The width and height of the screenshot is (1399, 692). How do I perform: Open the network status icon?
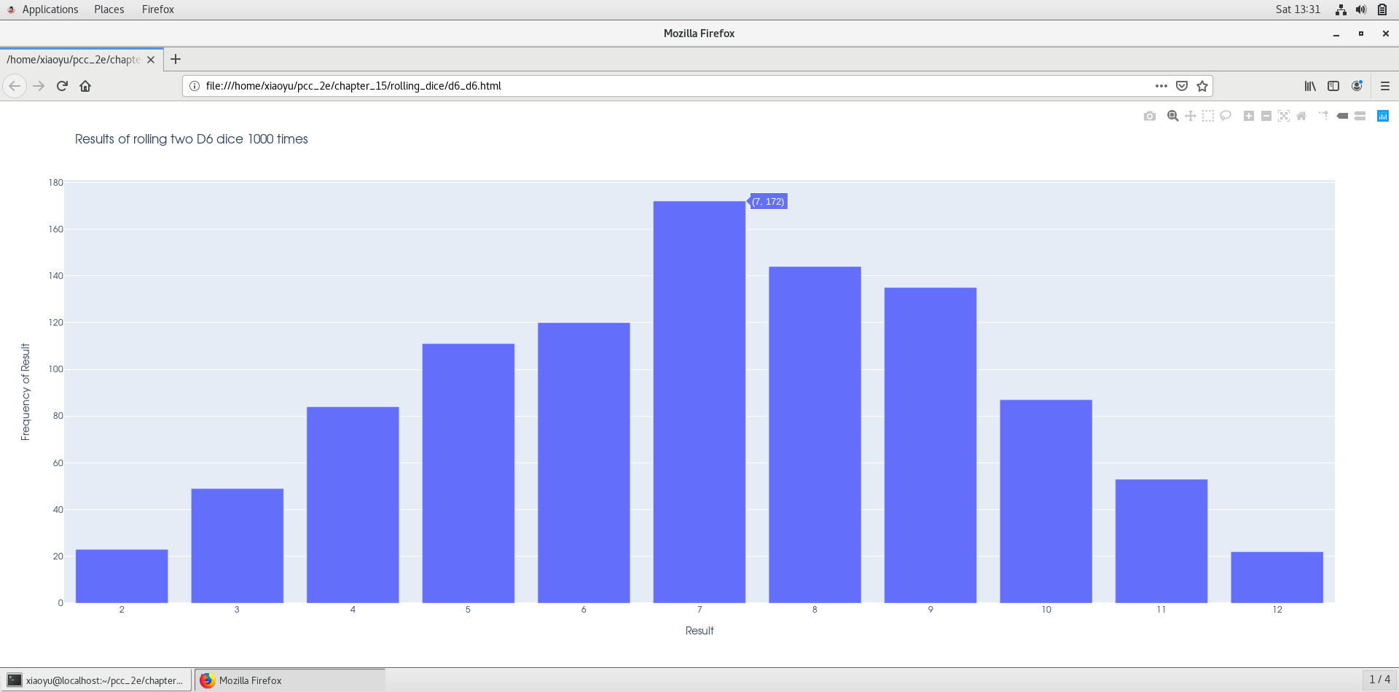(x=1341, y=9)
